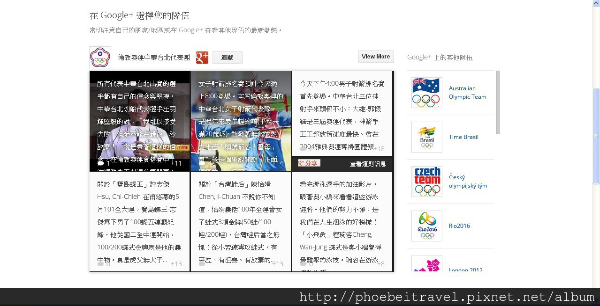Open the rowing athlete post with video thumbnail
The height and width of the screenshot is (306, 600).
click(x=140, y=121)
